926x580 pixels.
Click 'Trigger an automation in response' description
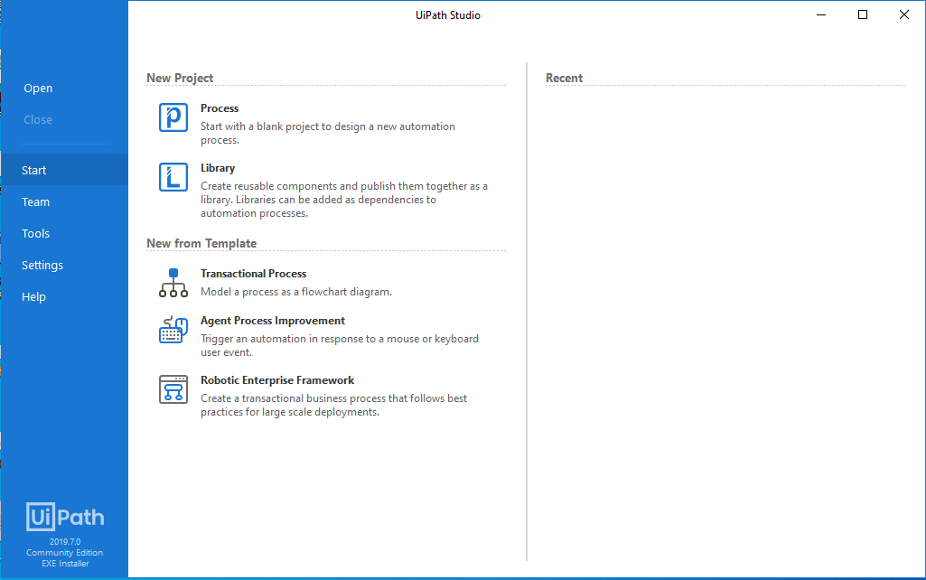pos(340,345)
